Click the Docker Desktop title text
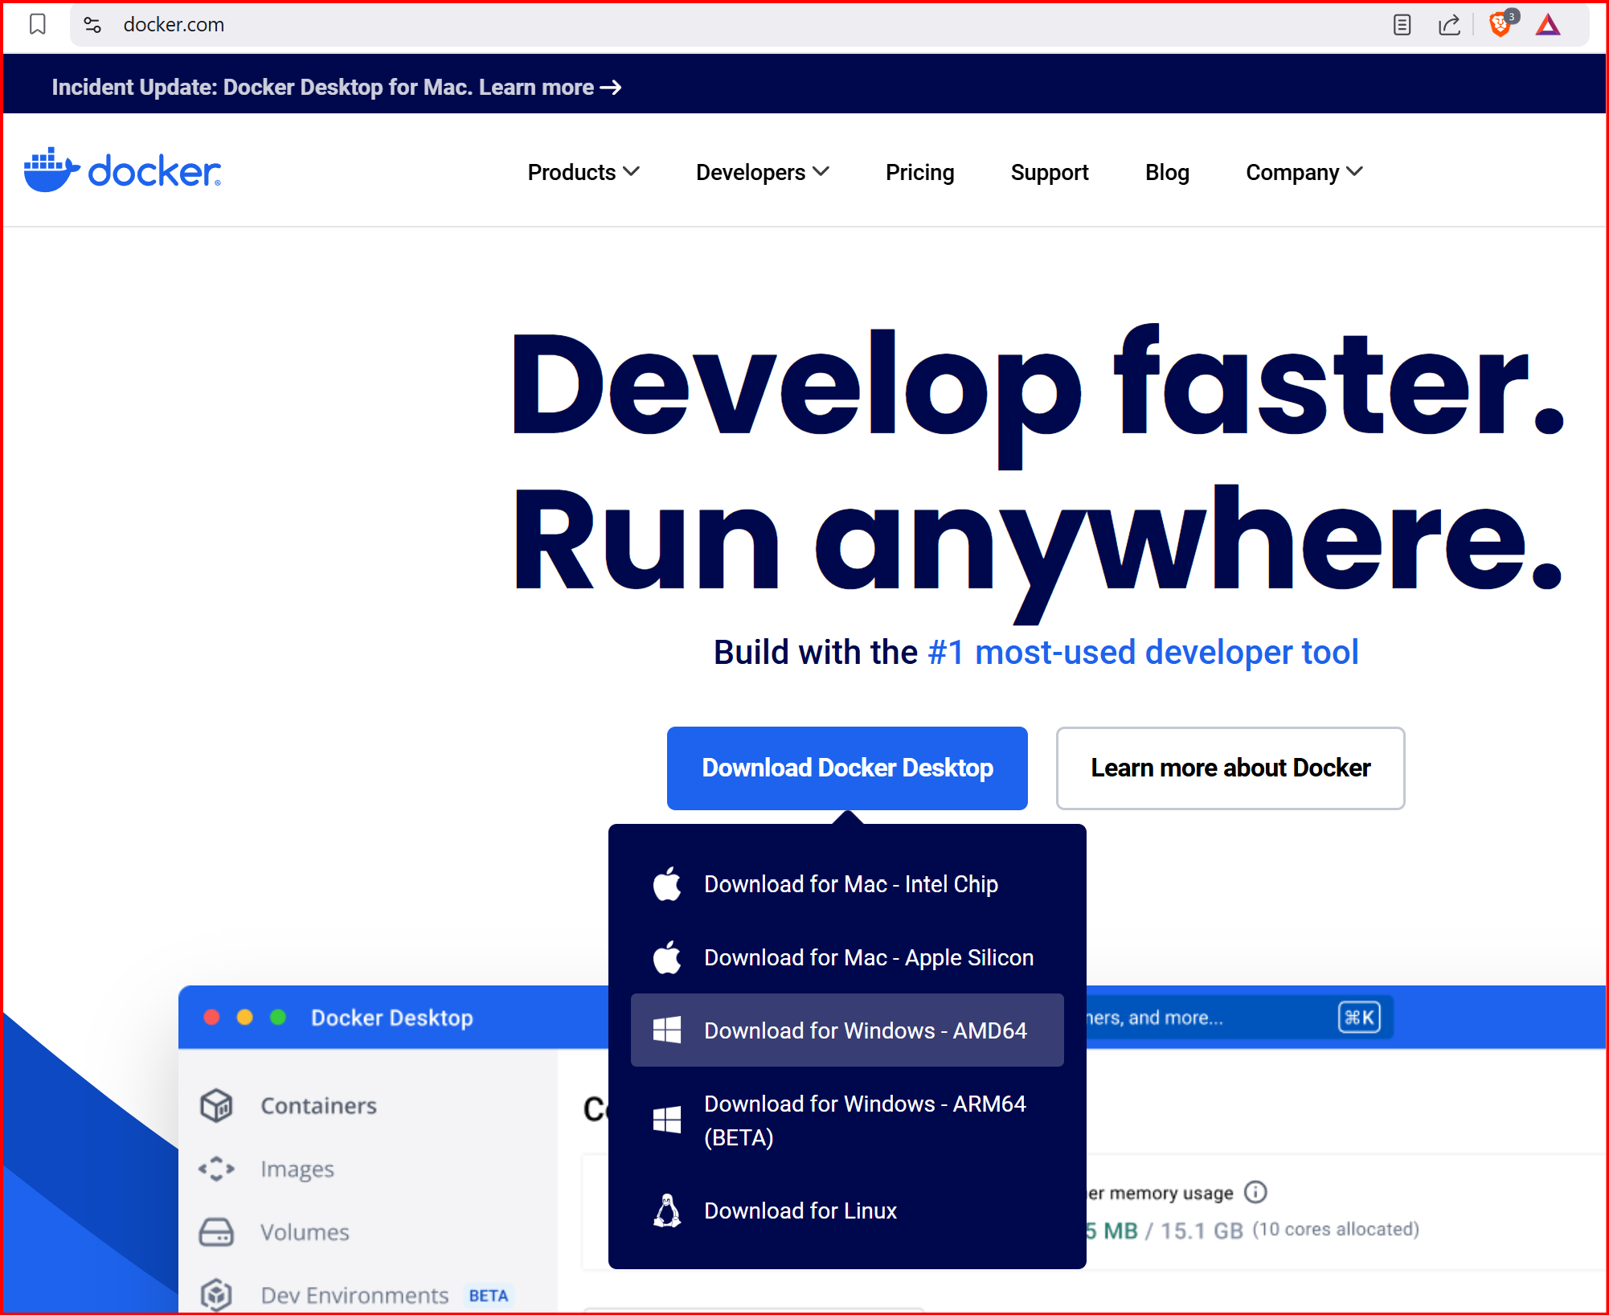1609x1315 pixels. [392, 1018]
